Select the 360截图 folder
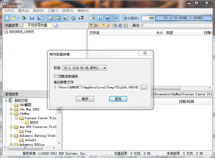The height and width of the screenshot is (158, 215). (25, 105)
